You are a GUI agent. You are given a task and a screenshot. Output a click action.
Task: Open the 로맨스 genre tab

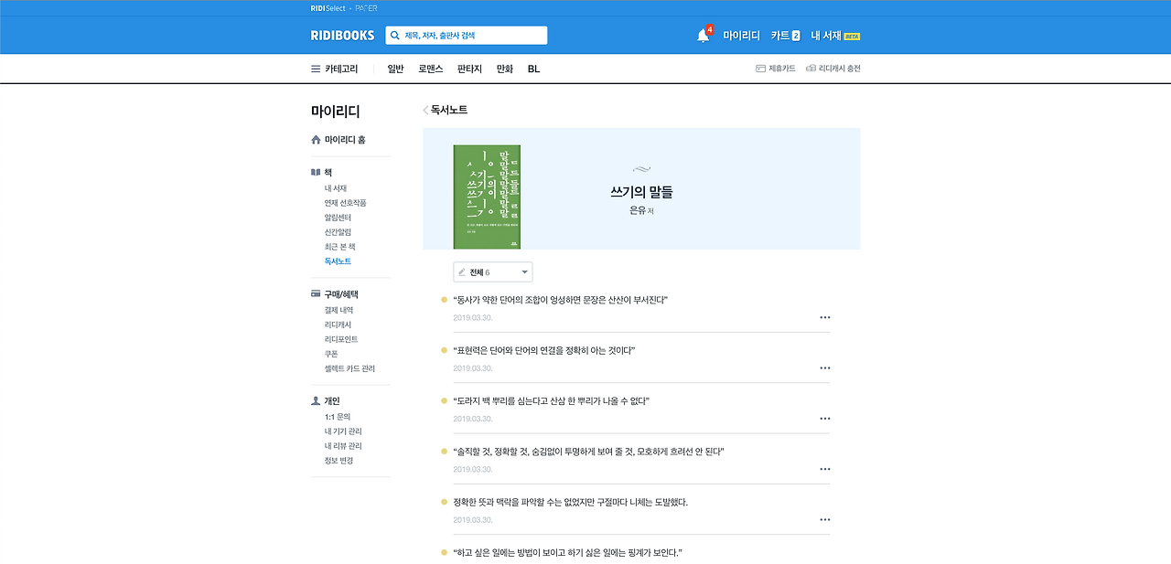(x=431, y=69)
